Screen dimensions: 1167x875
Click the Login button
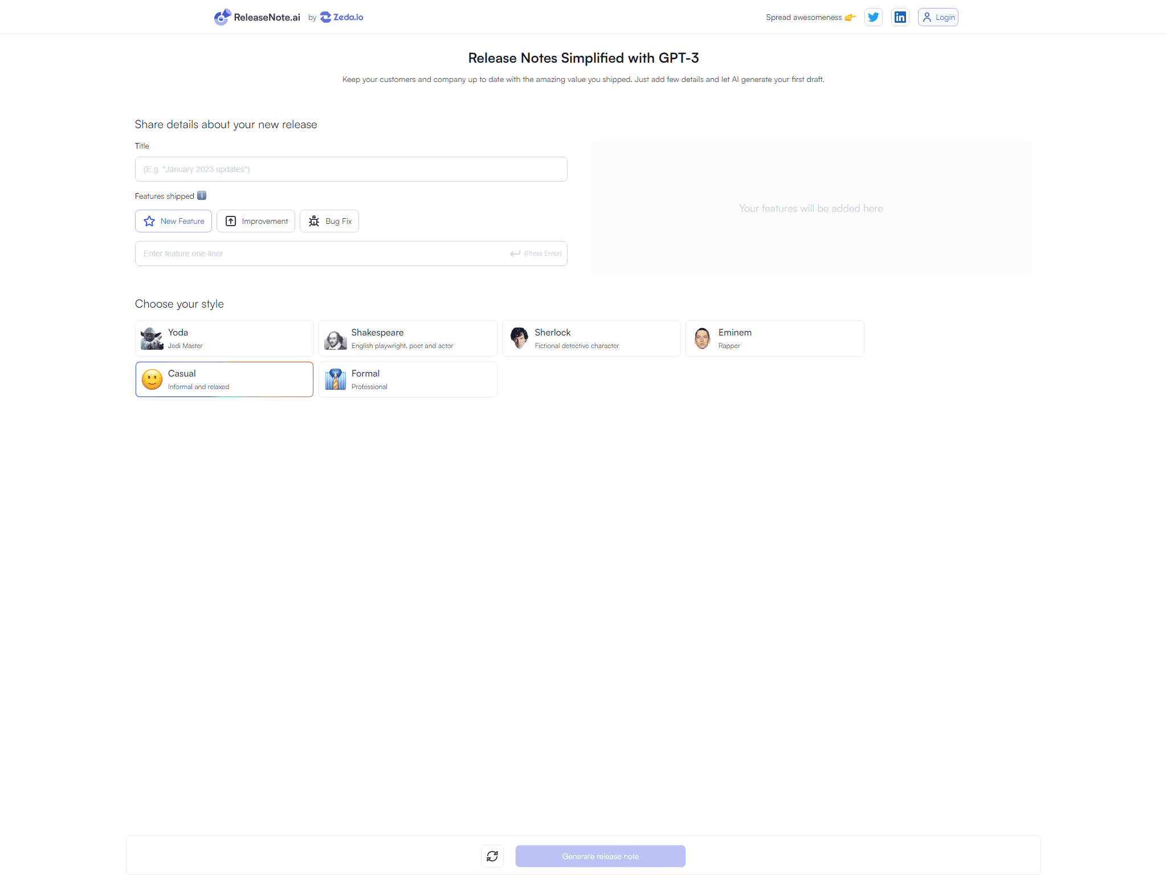point(938,17)
